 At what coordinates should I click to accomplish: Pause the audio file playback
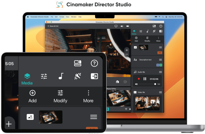pos(145,79)
